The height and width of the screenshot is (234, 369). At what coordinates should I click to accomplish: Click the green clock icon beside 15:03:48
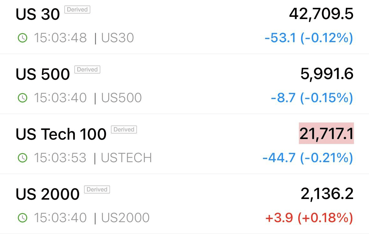point(23,38)
